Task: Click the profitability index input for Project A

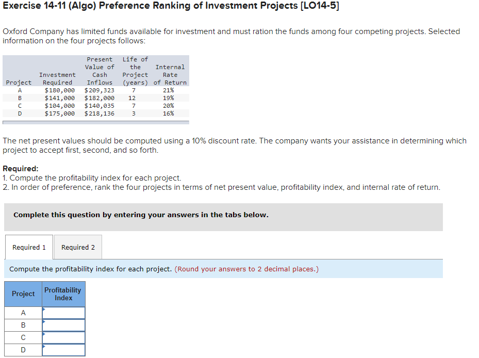Action: (64, 313)
